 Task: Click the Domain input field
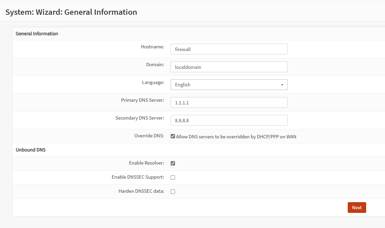pos(229,67)
